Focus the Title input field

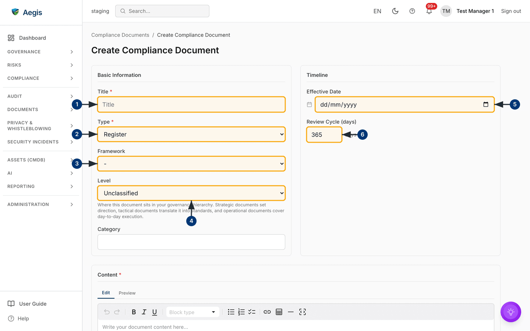191,104
